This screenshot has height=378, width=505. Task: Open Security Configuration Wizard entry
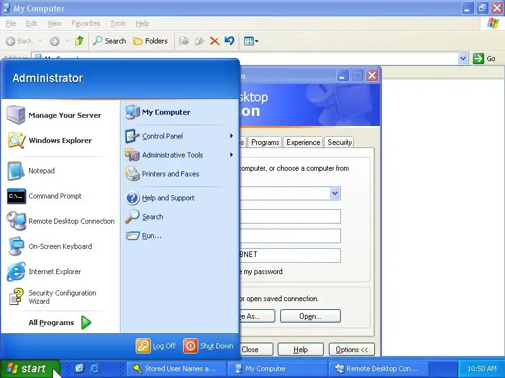(60, 297)
